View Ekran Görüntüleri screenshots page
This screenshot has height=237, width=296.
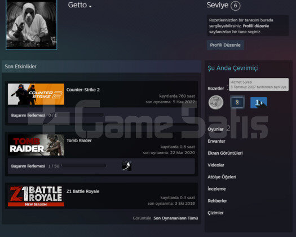click(x=225, y=153)
